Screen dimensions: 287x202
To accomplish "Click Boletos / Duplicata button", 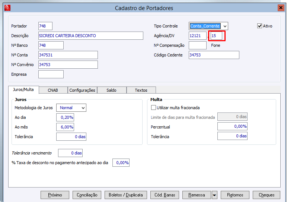I will (126, 195).
